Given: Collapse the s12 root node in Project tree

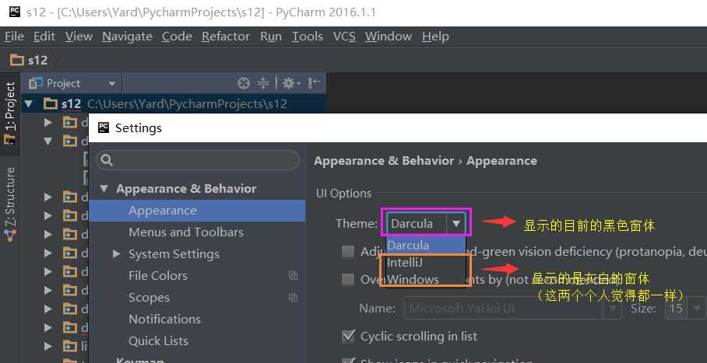Looking at the screenshot, I should coord(29,104).
